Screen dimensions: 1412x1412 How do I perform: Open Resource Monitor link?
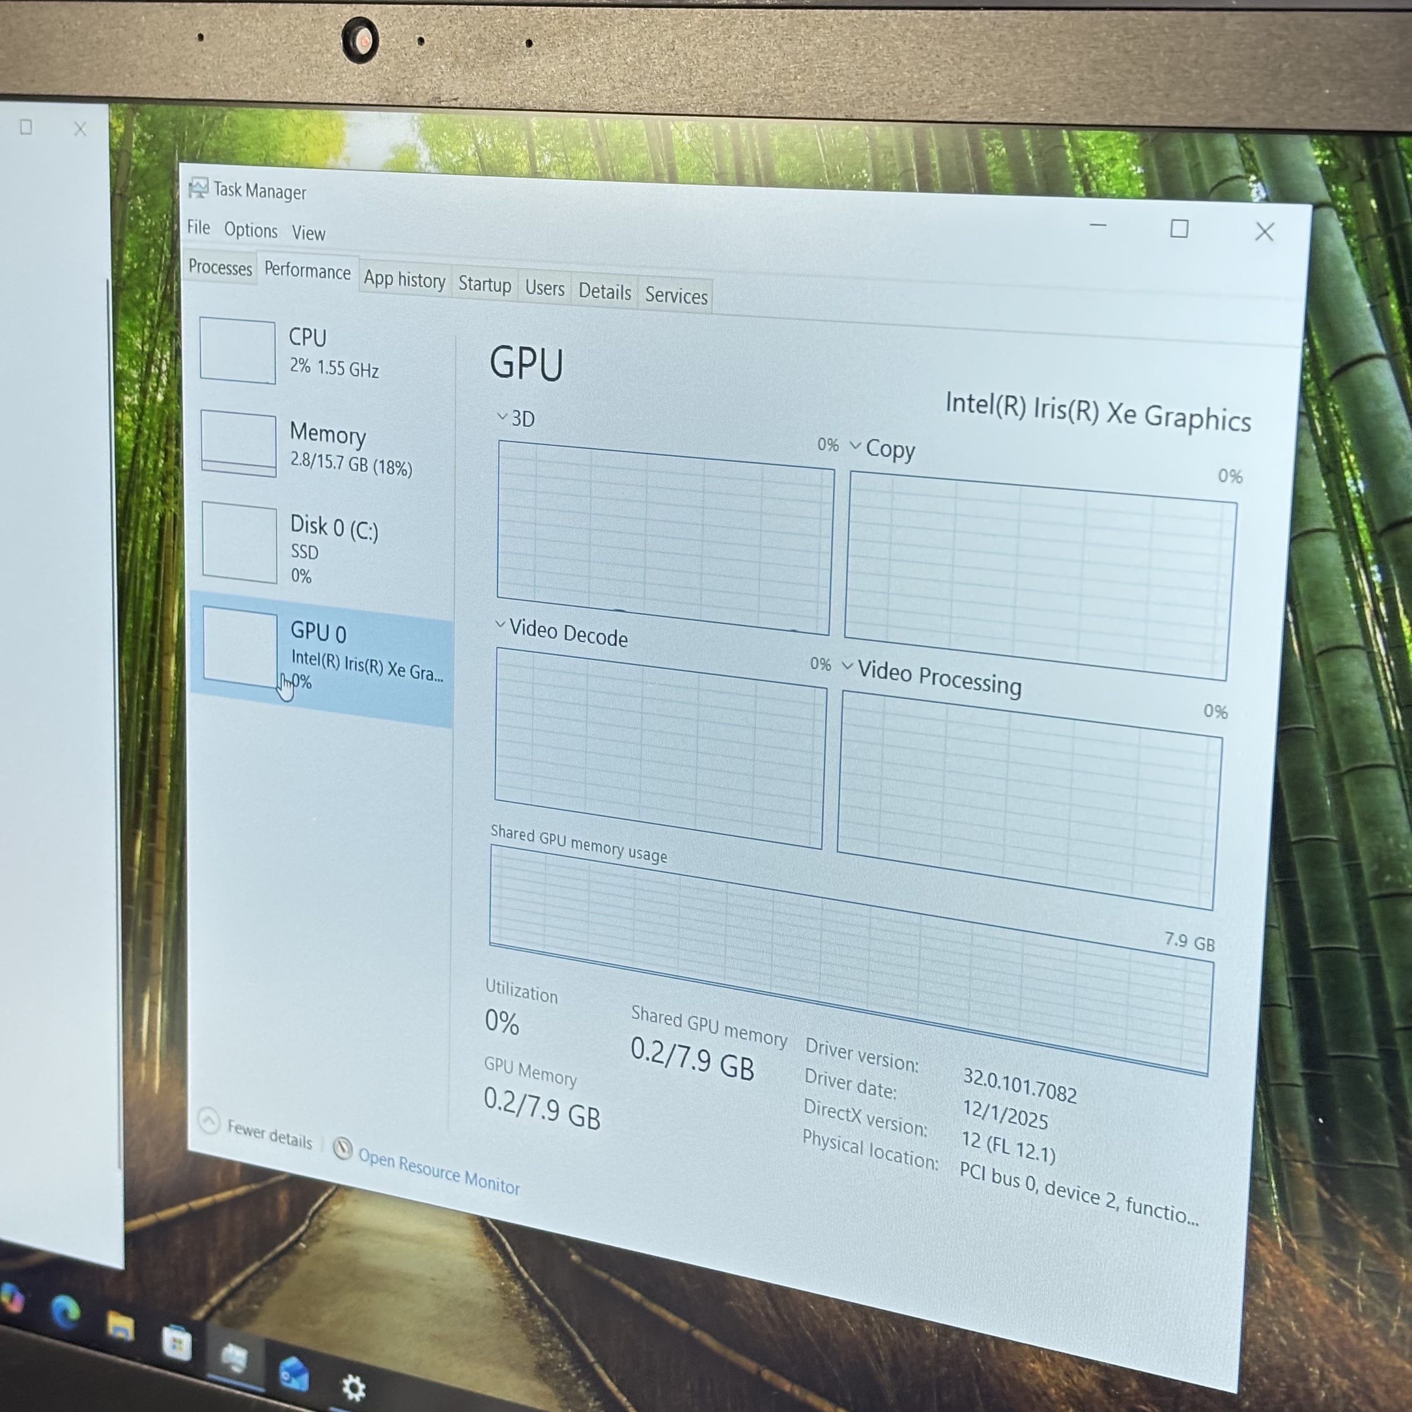tap(439, 1171)
